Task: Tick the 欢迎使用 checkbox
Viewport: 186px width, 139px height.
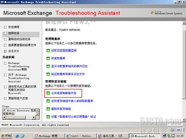Action: [5, 27]
